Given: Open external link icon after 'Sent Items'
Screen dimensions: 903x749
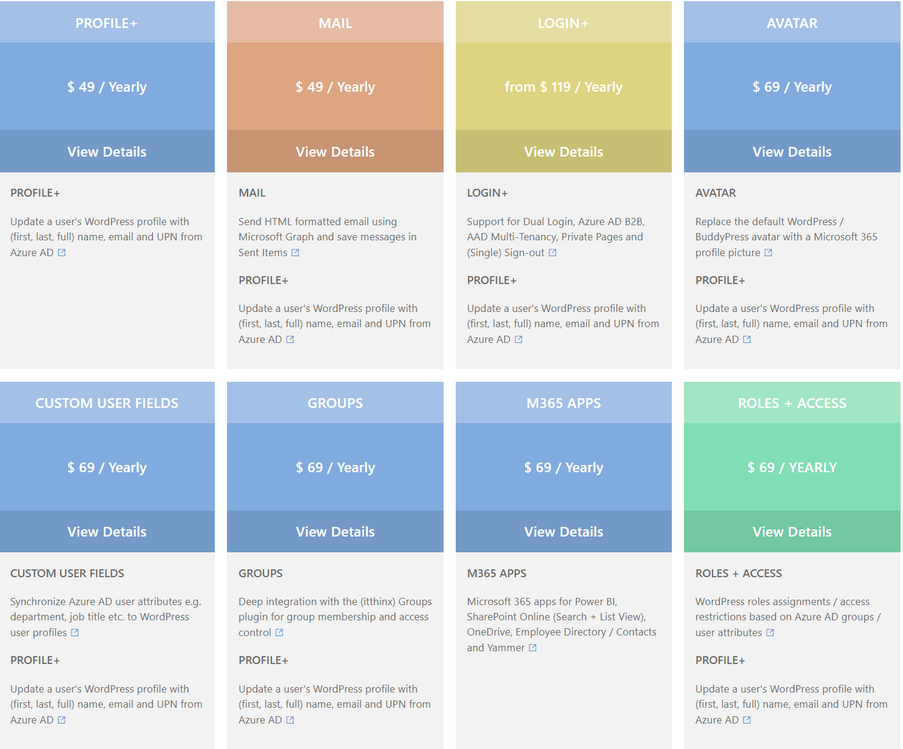Looking at the screenshot, I should (296, 253).
